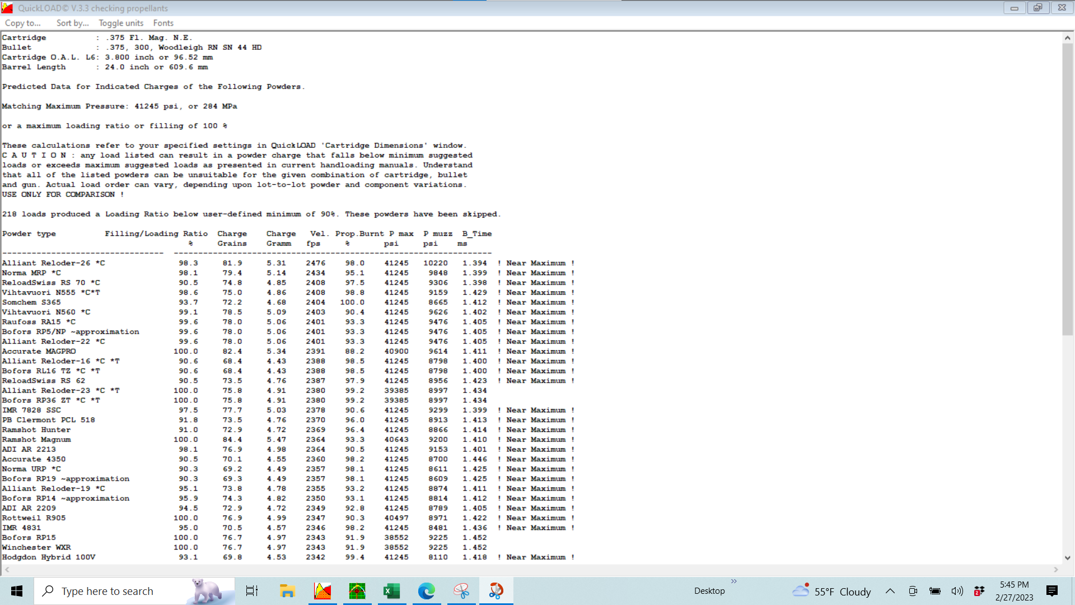Open the 55°F Cloudy weather widget
This screenshot has height=605, width=1075.
point(832,591)
